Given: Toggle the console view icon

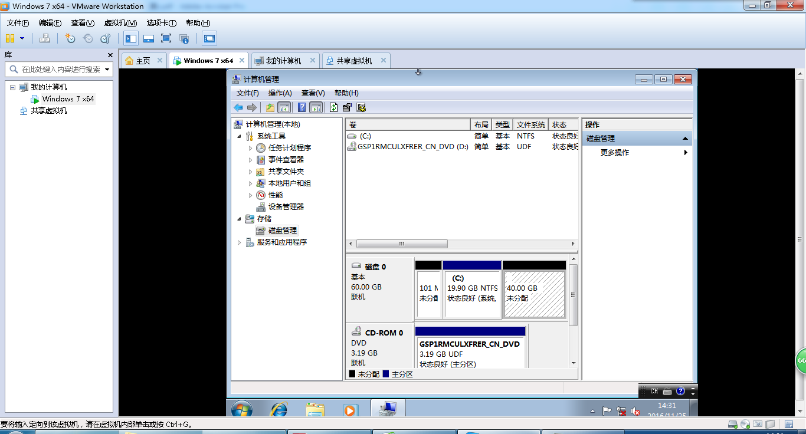Looking at the screenshot, I should (209, 38).
